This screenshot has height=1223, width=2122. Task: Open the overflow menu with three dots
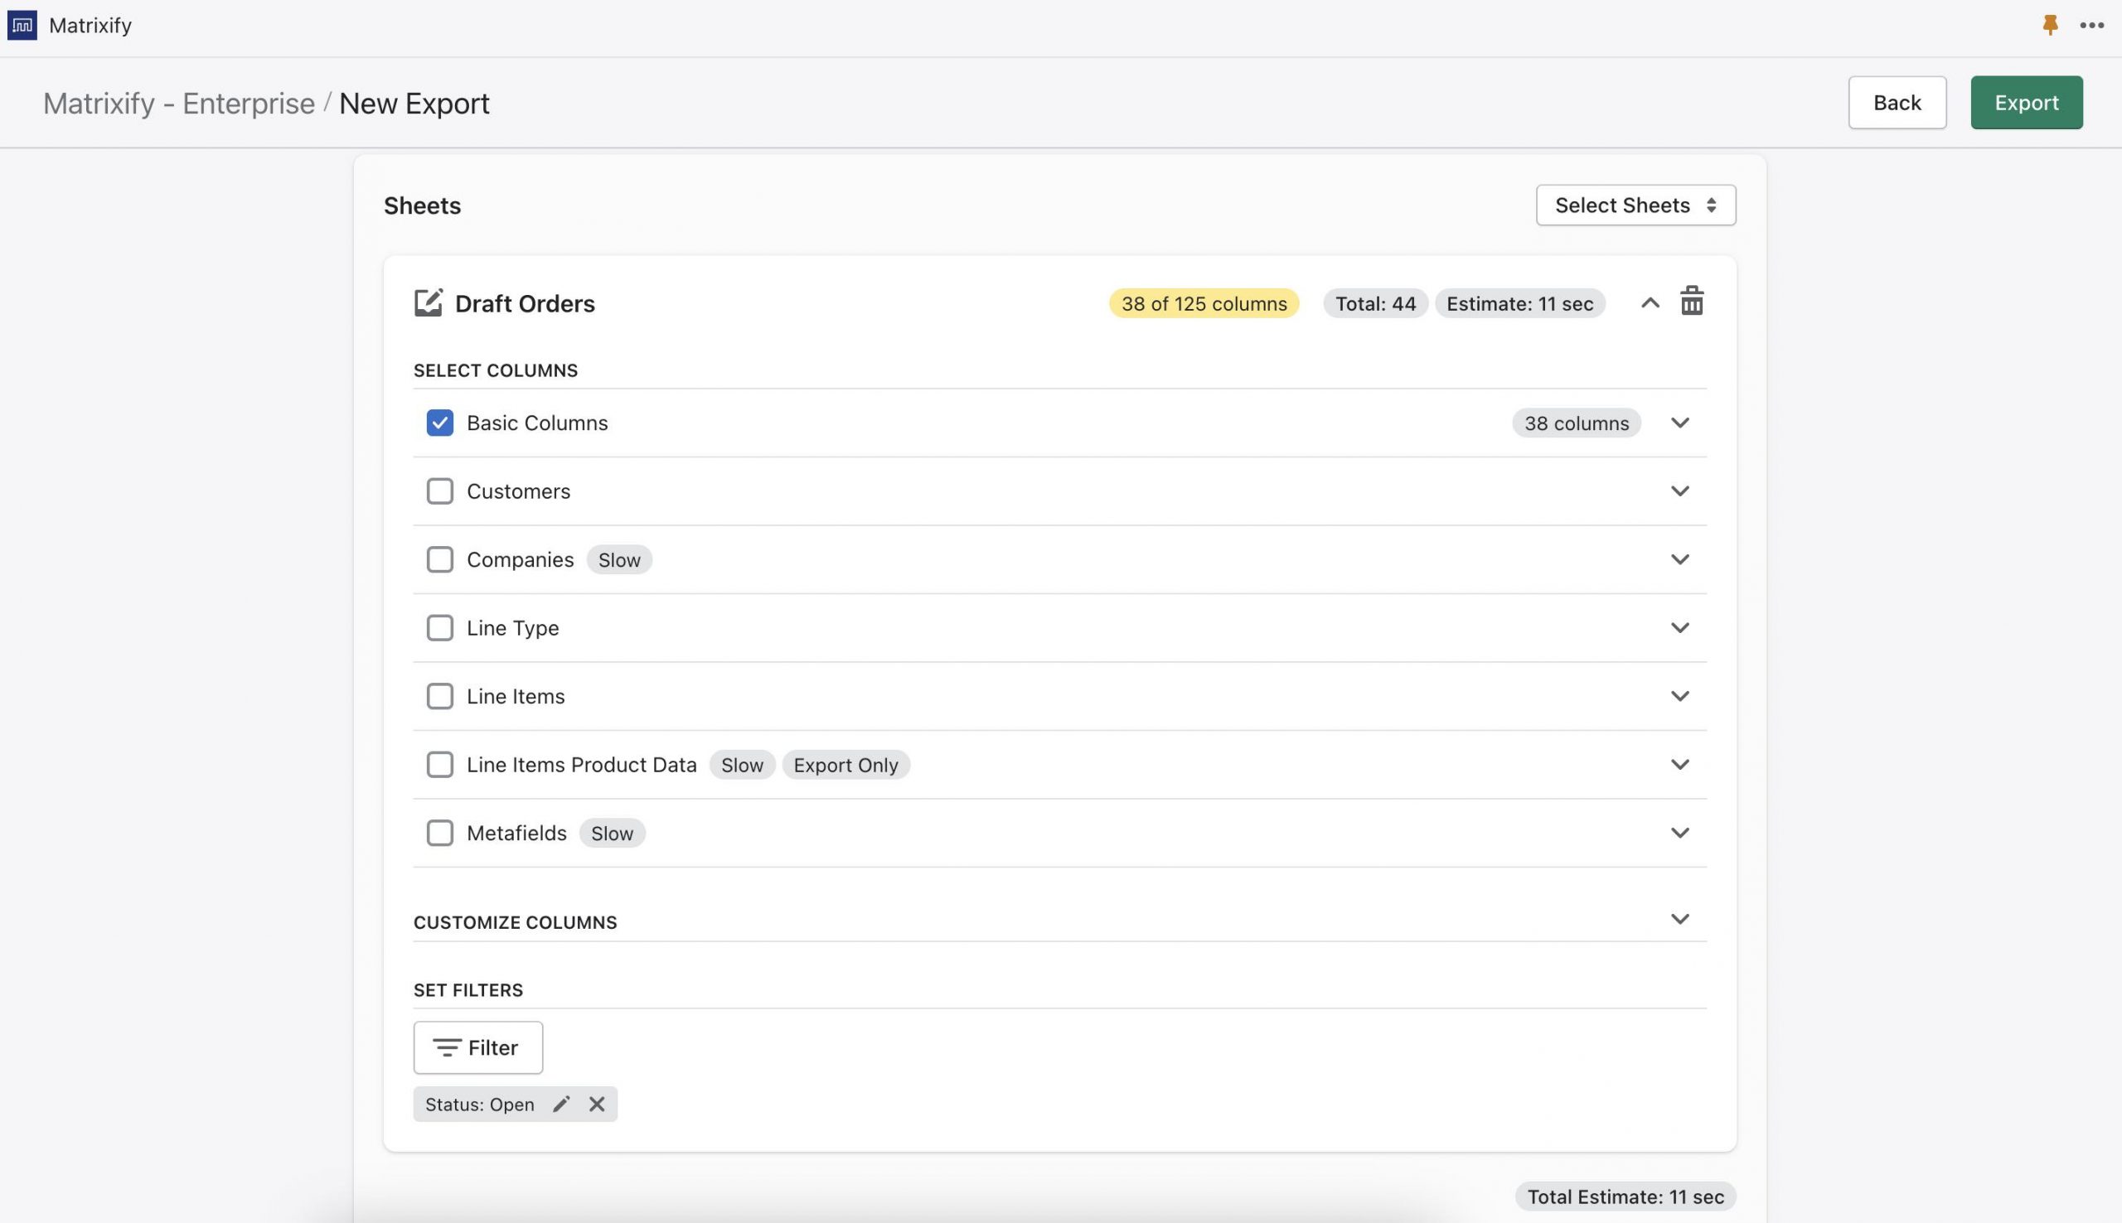(x=2093, y=24)
